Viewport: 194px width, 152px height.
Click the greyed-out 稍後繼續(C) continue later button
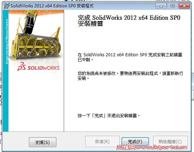point(170,141)
